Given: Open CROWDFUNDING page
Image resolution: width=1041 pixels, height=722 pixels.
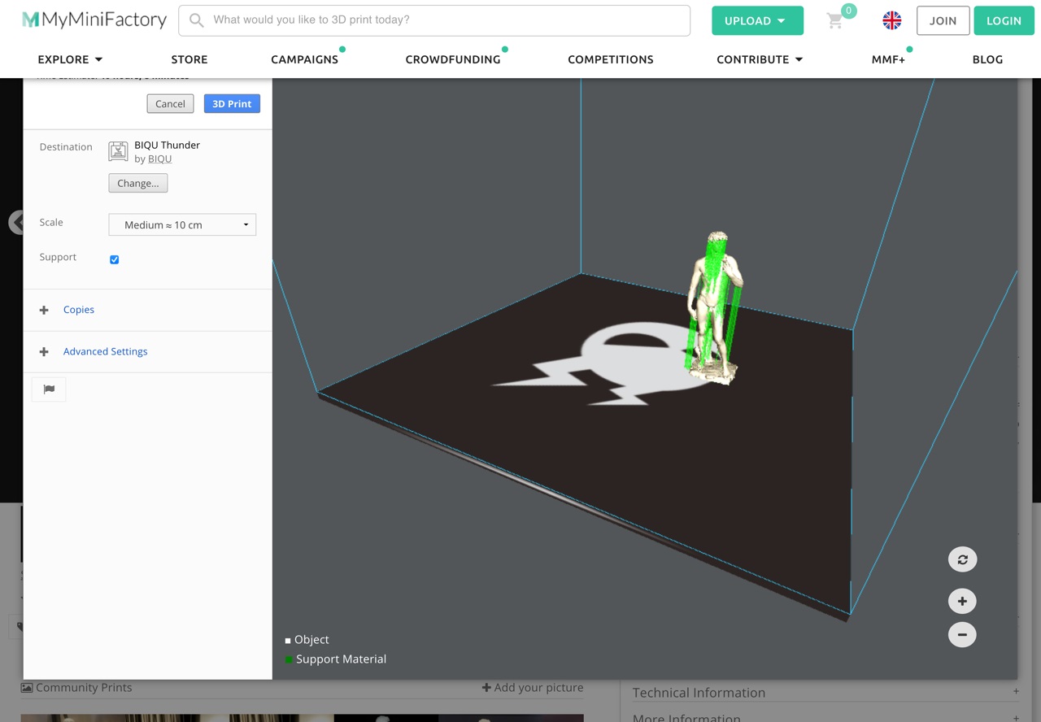Looking at the screenshot, I should coord(453,59).
